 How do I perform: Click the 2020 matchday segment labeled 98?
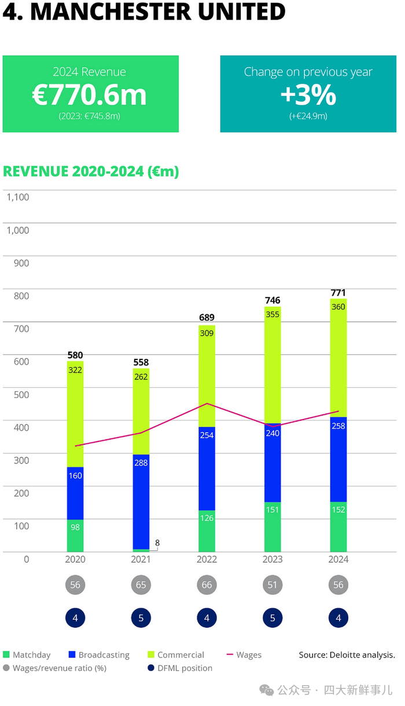tap(75, 536)
